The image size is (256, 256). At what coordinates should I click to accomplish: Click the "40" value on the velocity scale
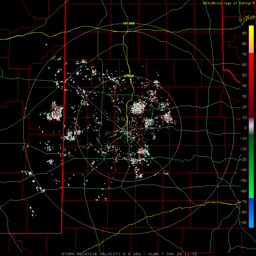[x=244, y=86]
